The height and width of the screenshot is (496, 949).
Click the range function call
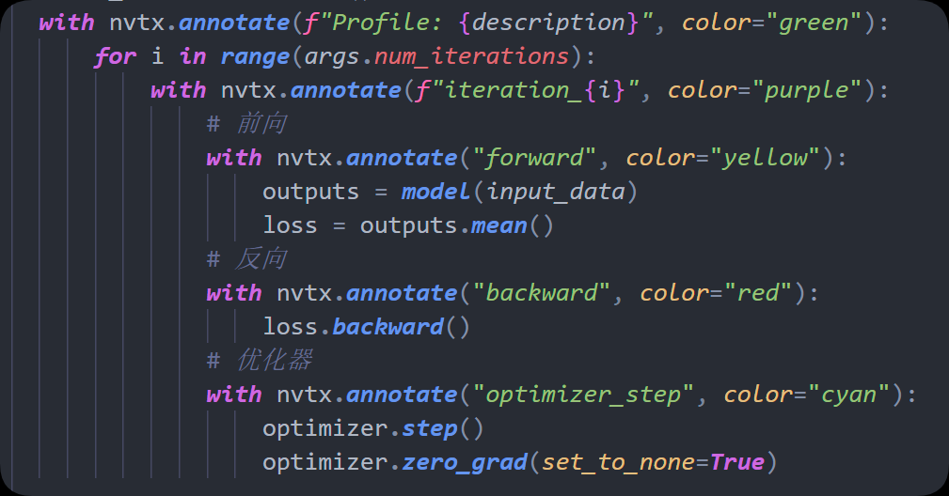click(255, 56)
